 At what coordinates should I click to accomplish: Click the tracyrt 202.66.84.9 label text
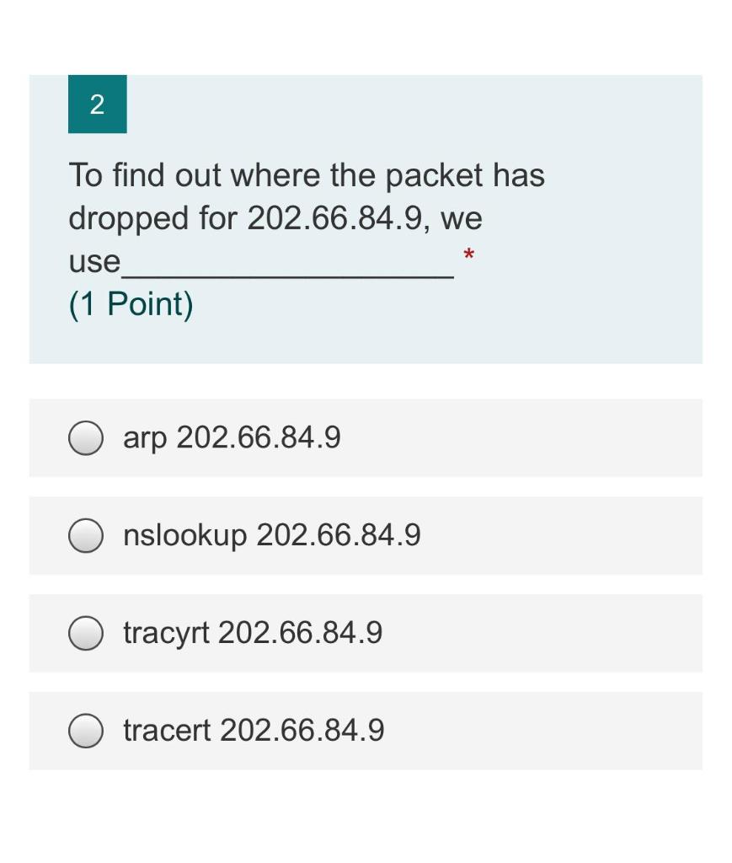[x=252, y=632]
